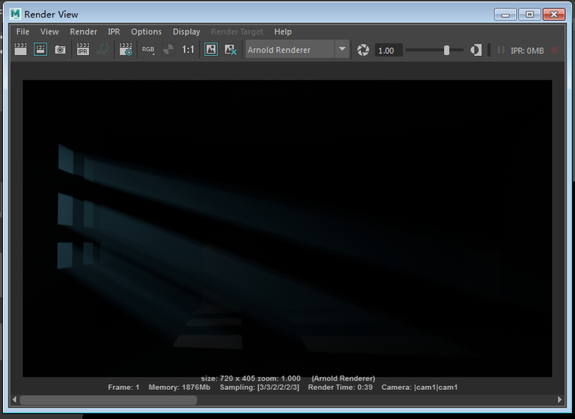Viewport: 575px width, 419px height.
Task: Click the Refresh IPR image icon
Action: click(x=103, y=50)
